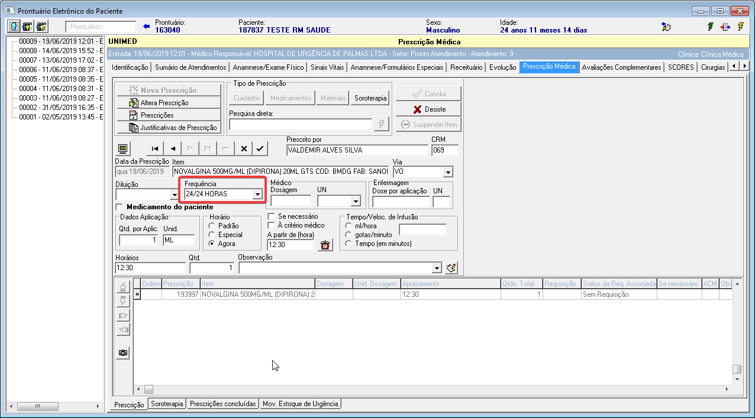The image size is (755, 418).
Task: Click the NOVALGINA row in prescription grid
Action: [433, 294]
